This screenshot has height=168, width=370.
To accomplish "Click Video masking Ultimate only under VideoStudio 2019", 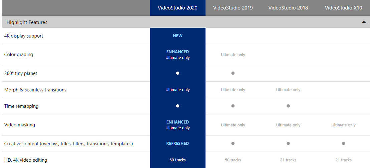I will click(x=233, y=125).
